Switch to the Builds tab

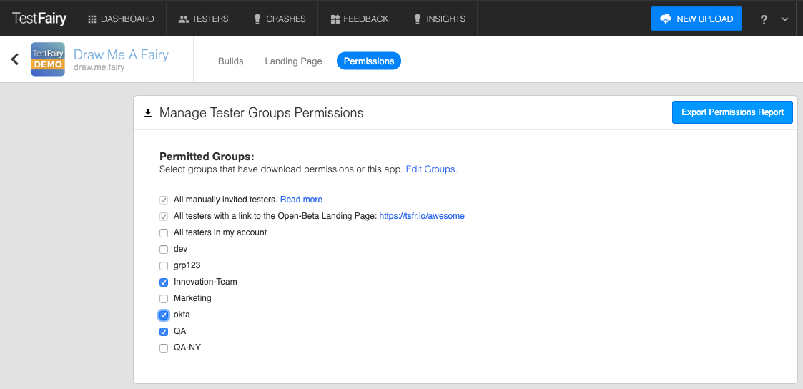click(230, 61)
